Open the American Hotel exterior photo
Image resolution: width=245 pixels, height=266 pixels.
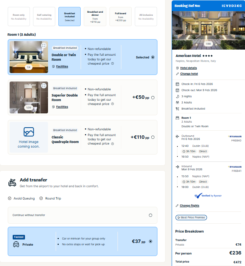pos(208,30)
